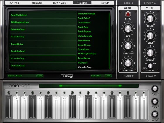
Task: Choose StaticPulse2 from the timbre list
Action: click(x=84, y=23)
